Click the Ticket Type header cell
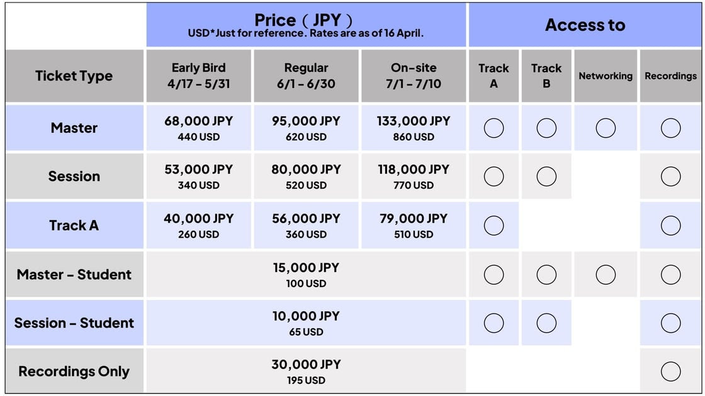705x396 pixels. pyautogui.click(x=74, y=76)
